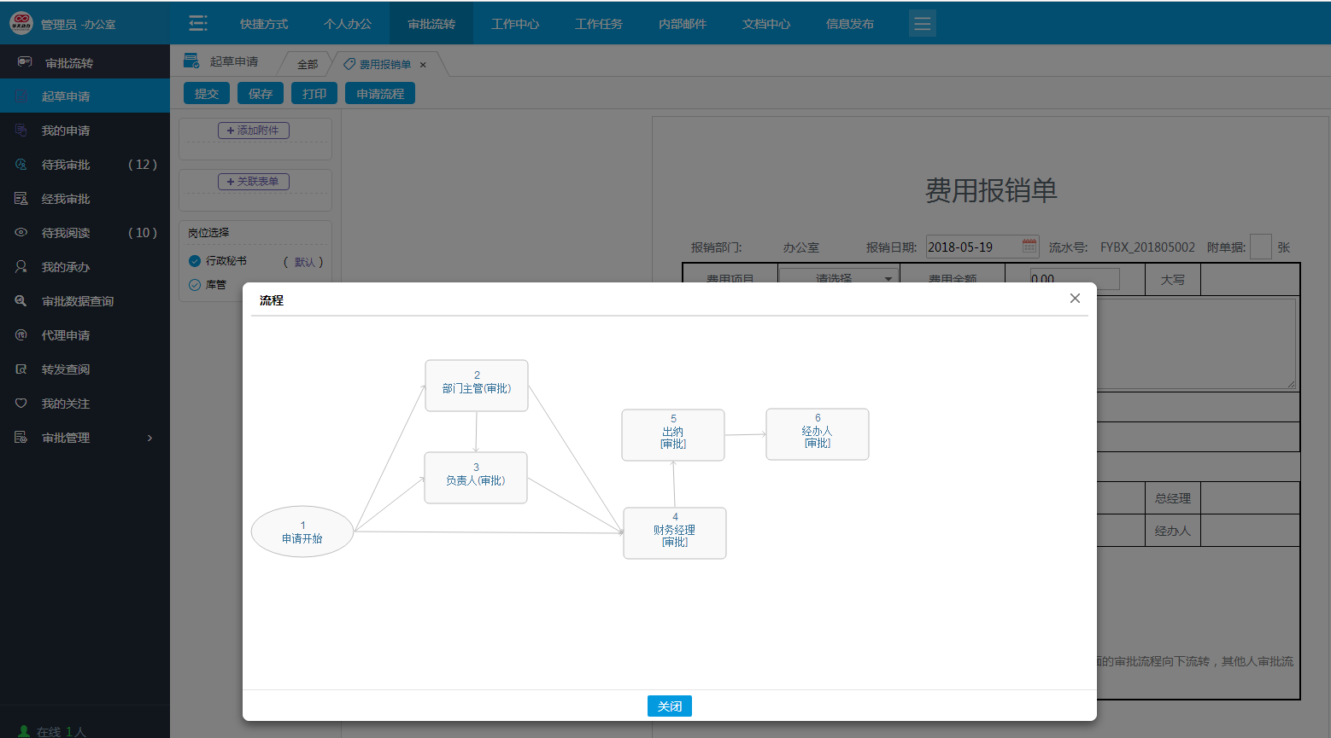
Task: Click the 待我审批 sidebar icon
Action: coord(21,165)
